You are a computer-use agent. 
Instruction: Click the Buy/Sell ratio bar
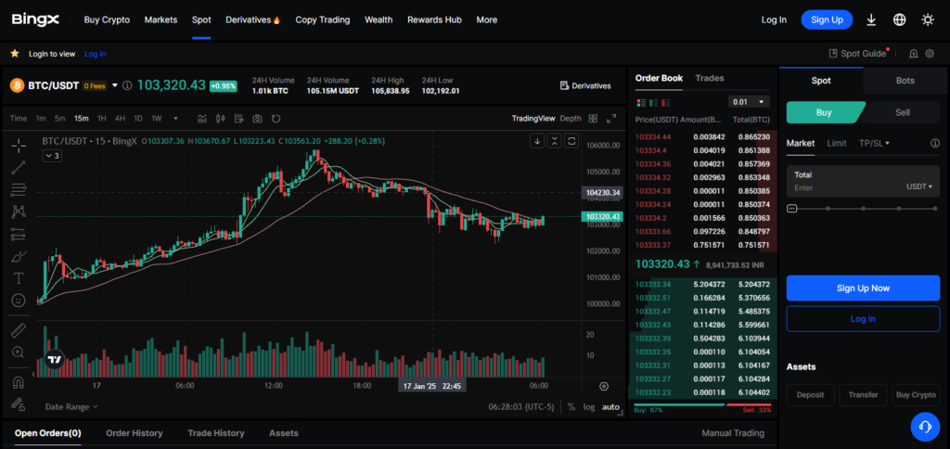[x=703, y=404]
